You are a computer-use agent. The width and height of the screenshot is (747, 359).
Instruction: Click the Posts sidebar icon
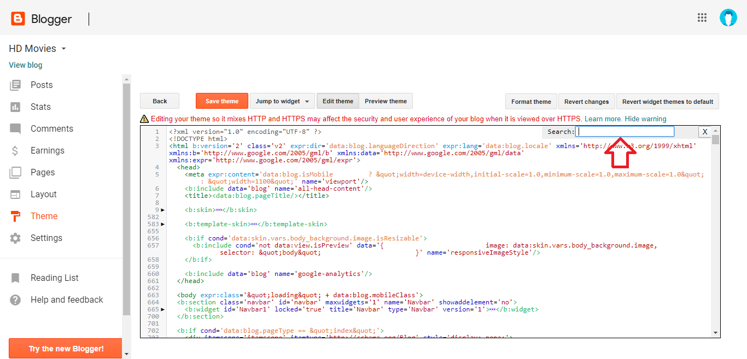pyautogui.click(x=15, y=85)
